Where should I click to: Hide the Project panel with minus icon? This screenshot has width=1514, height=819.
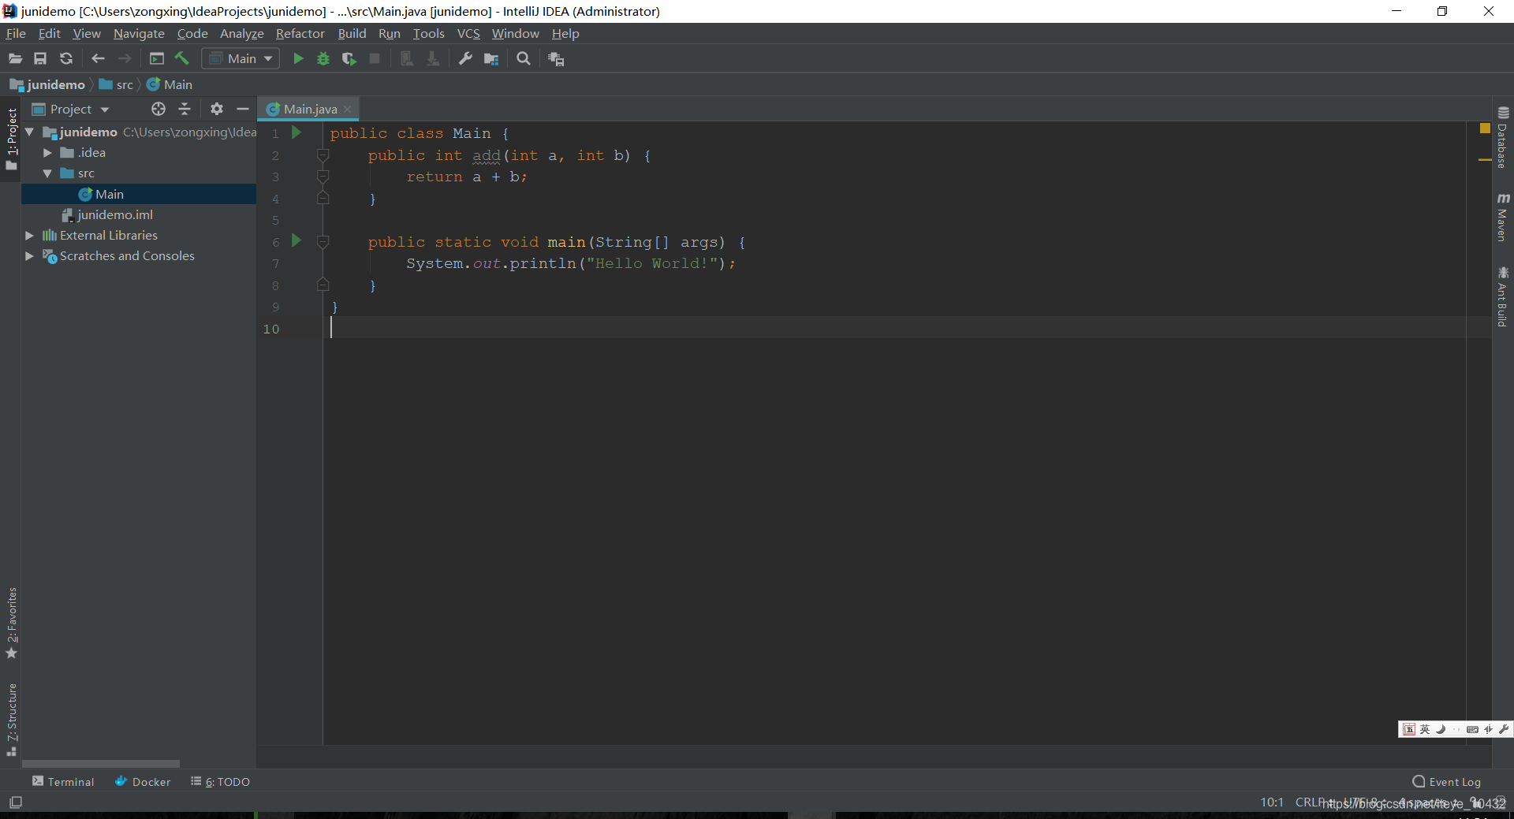point(243,109)
